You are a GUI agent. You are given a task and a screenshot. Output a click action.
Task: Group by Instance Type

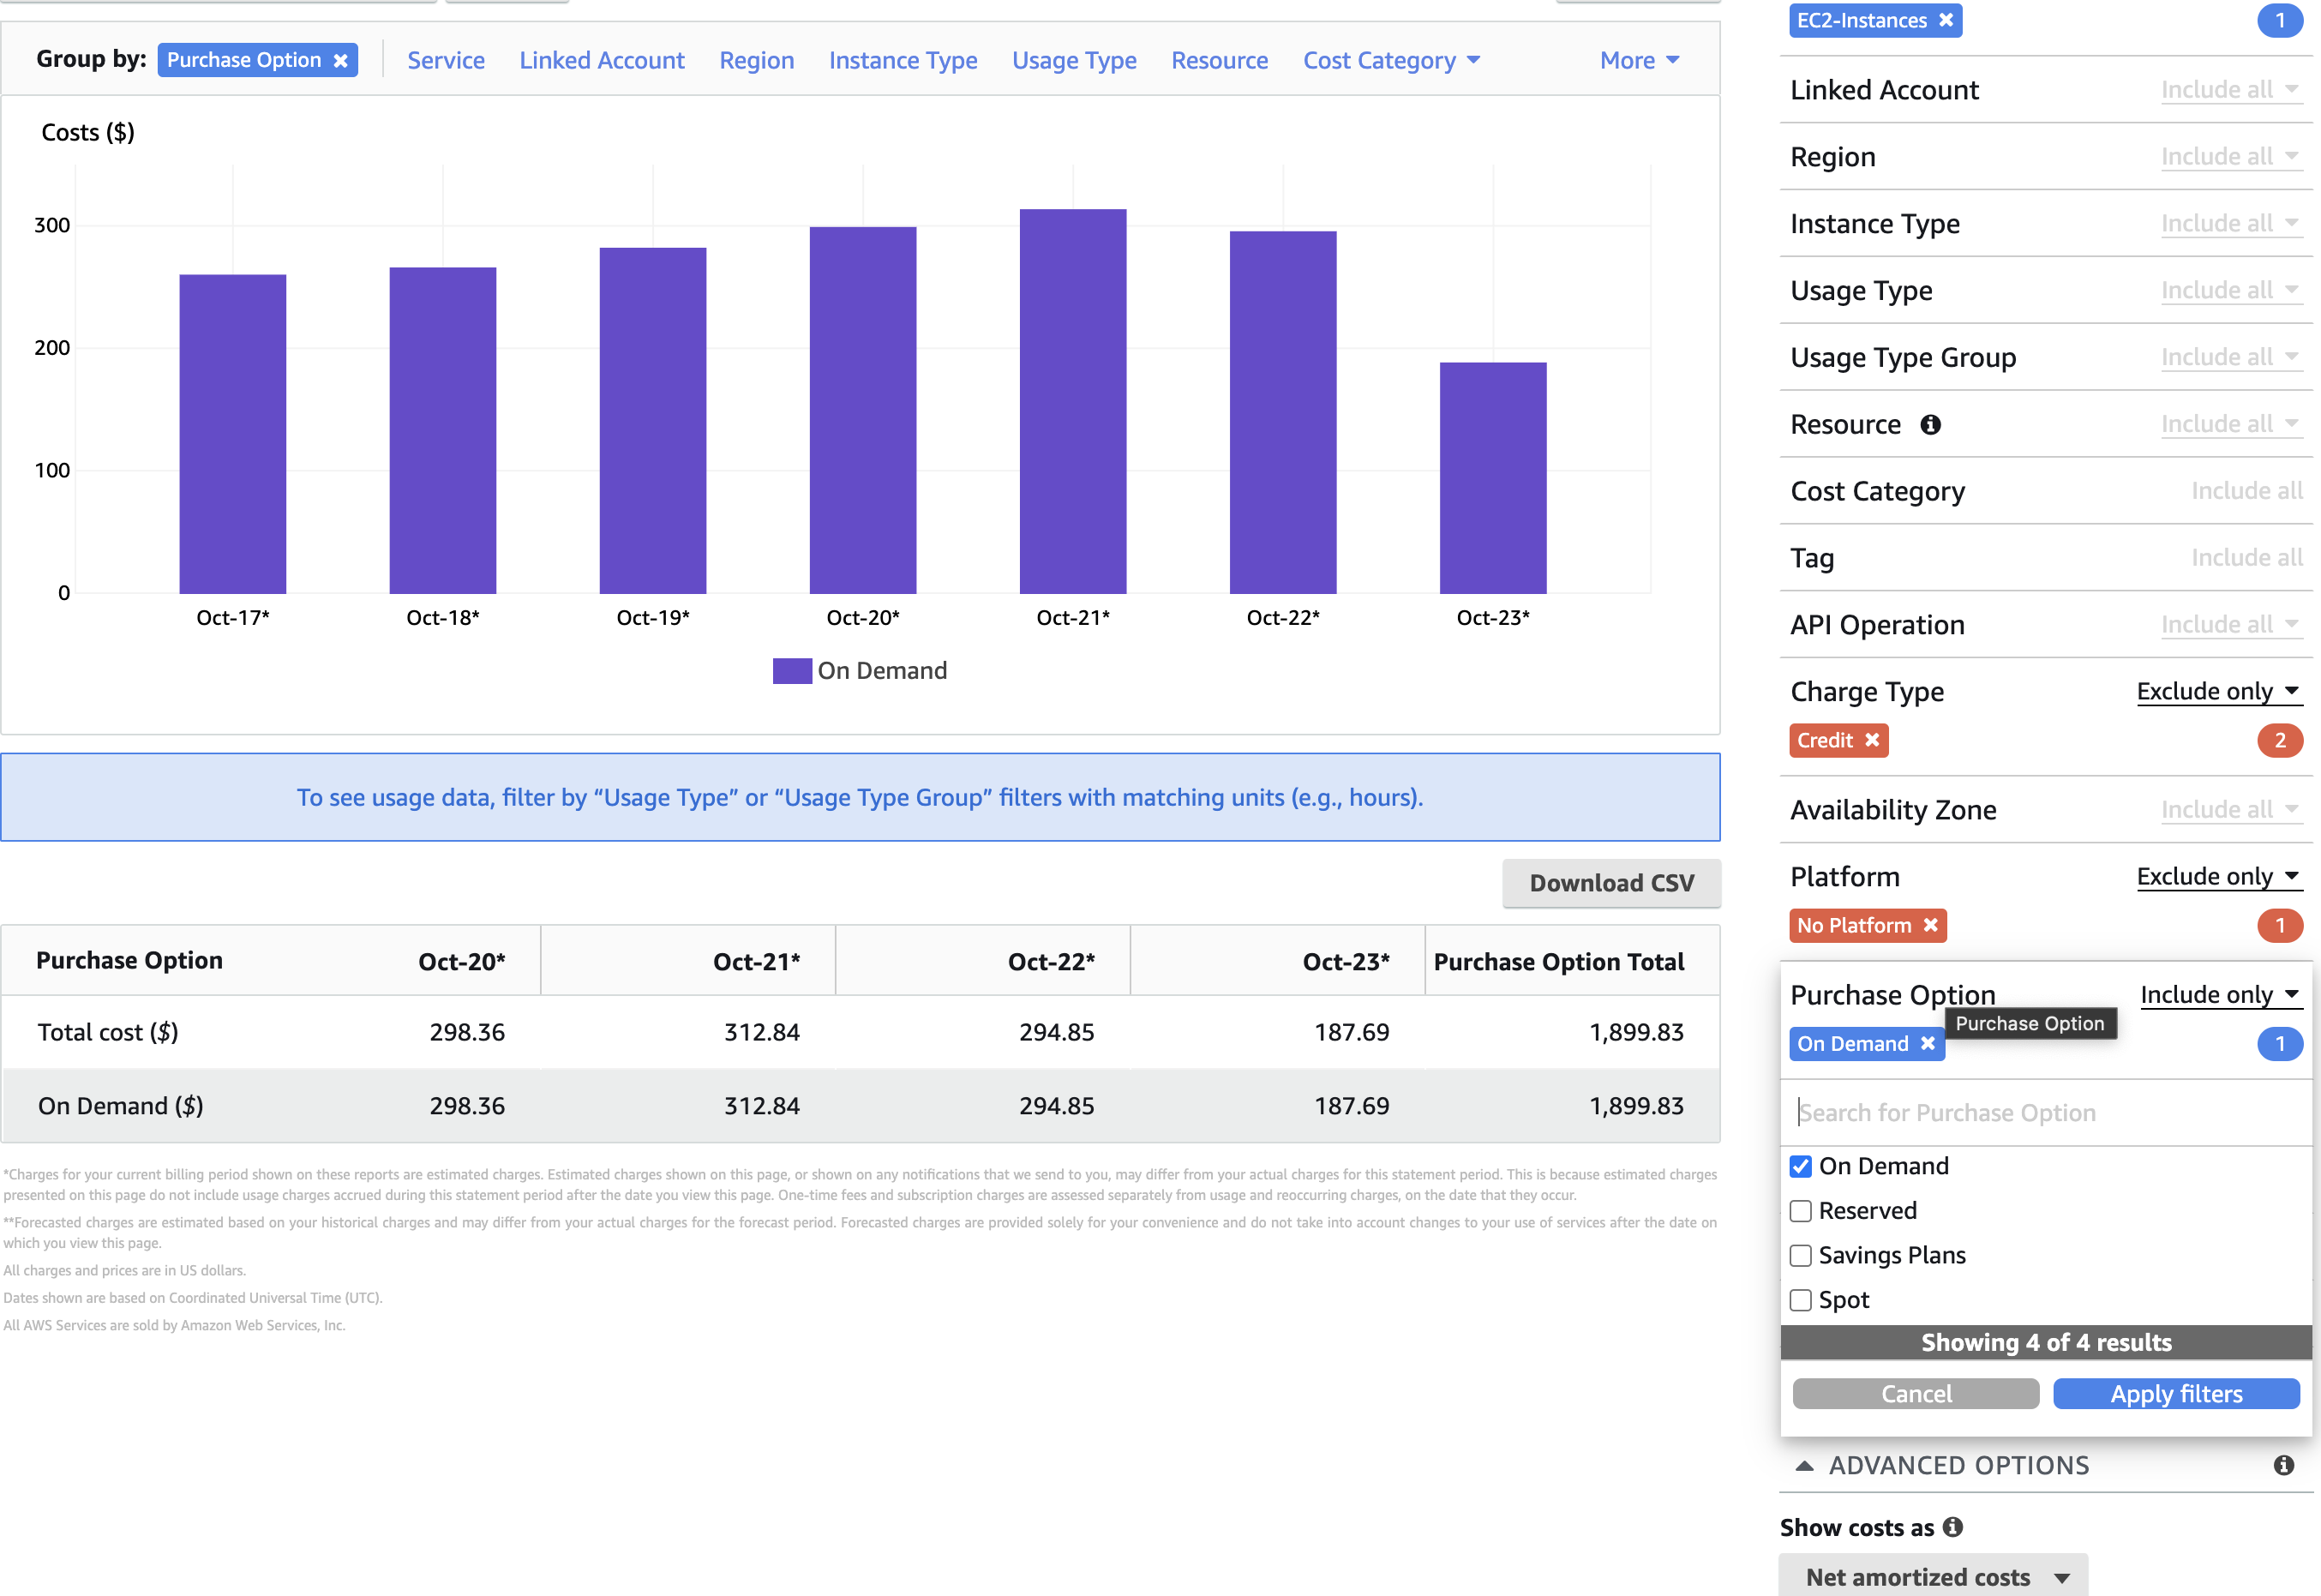(x=903, y=61)
